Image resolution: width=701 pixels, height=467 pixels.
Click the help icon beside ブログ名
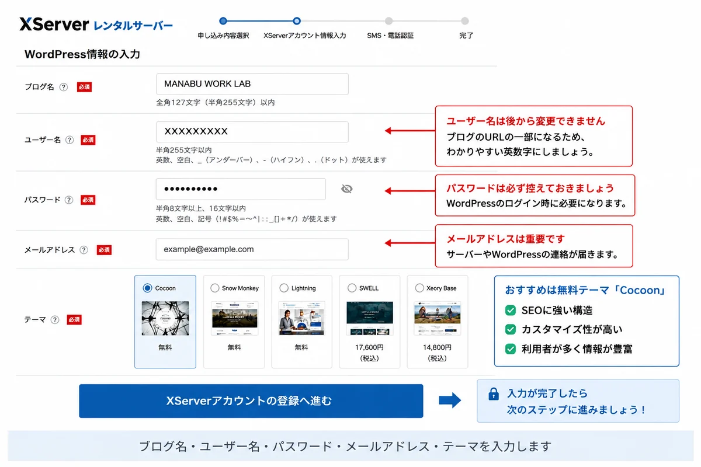tap(64, 87)
